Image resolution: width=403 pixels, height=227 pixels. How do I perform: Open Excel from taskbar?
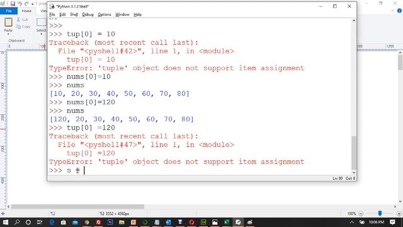click(x=227, y=222)
